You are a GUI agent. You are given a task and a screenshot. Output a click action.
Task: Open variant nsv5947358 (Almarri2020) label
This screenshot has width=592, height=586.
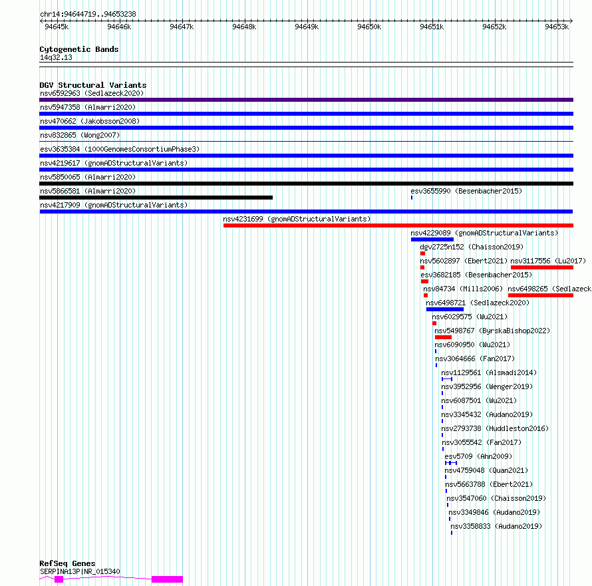88,107
